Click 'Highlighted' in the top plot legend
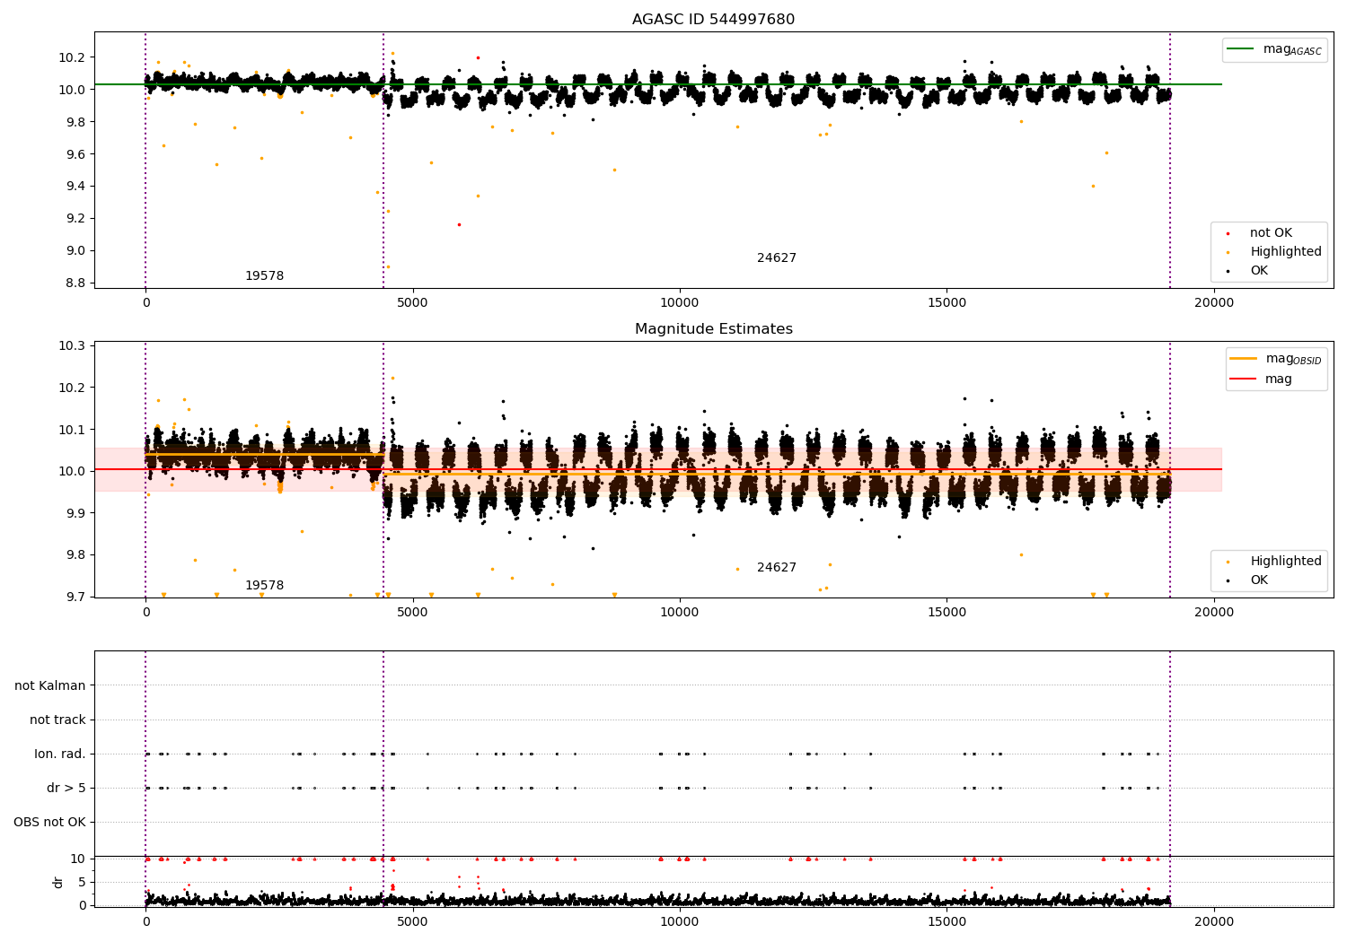1347x942 pixels. pos(1286,252)
